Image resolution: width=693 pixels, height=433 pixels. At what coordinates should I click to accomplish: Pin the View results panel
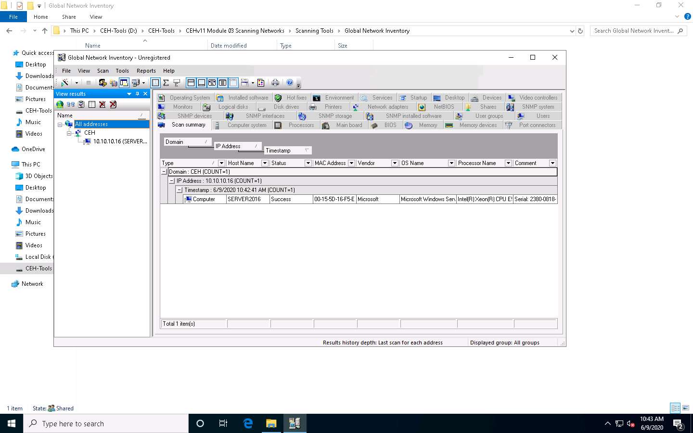click(x=138, y=94)
